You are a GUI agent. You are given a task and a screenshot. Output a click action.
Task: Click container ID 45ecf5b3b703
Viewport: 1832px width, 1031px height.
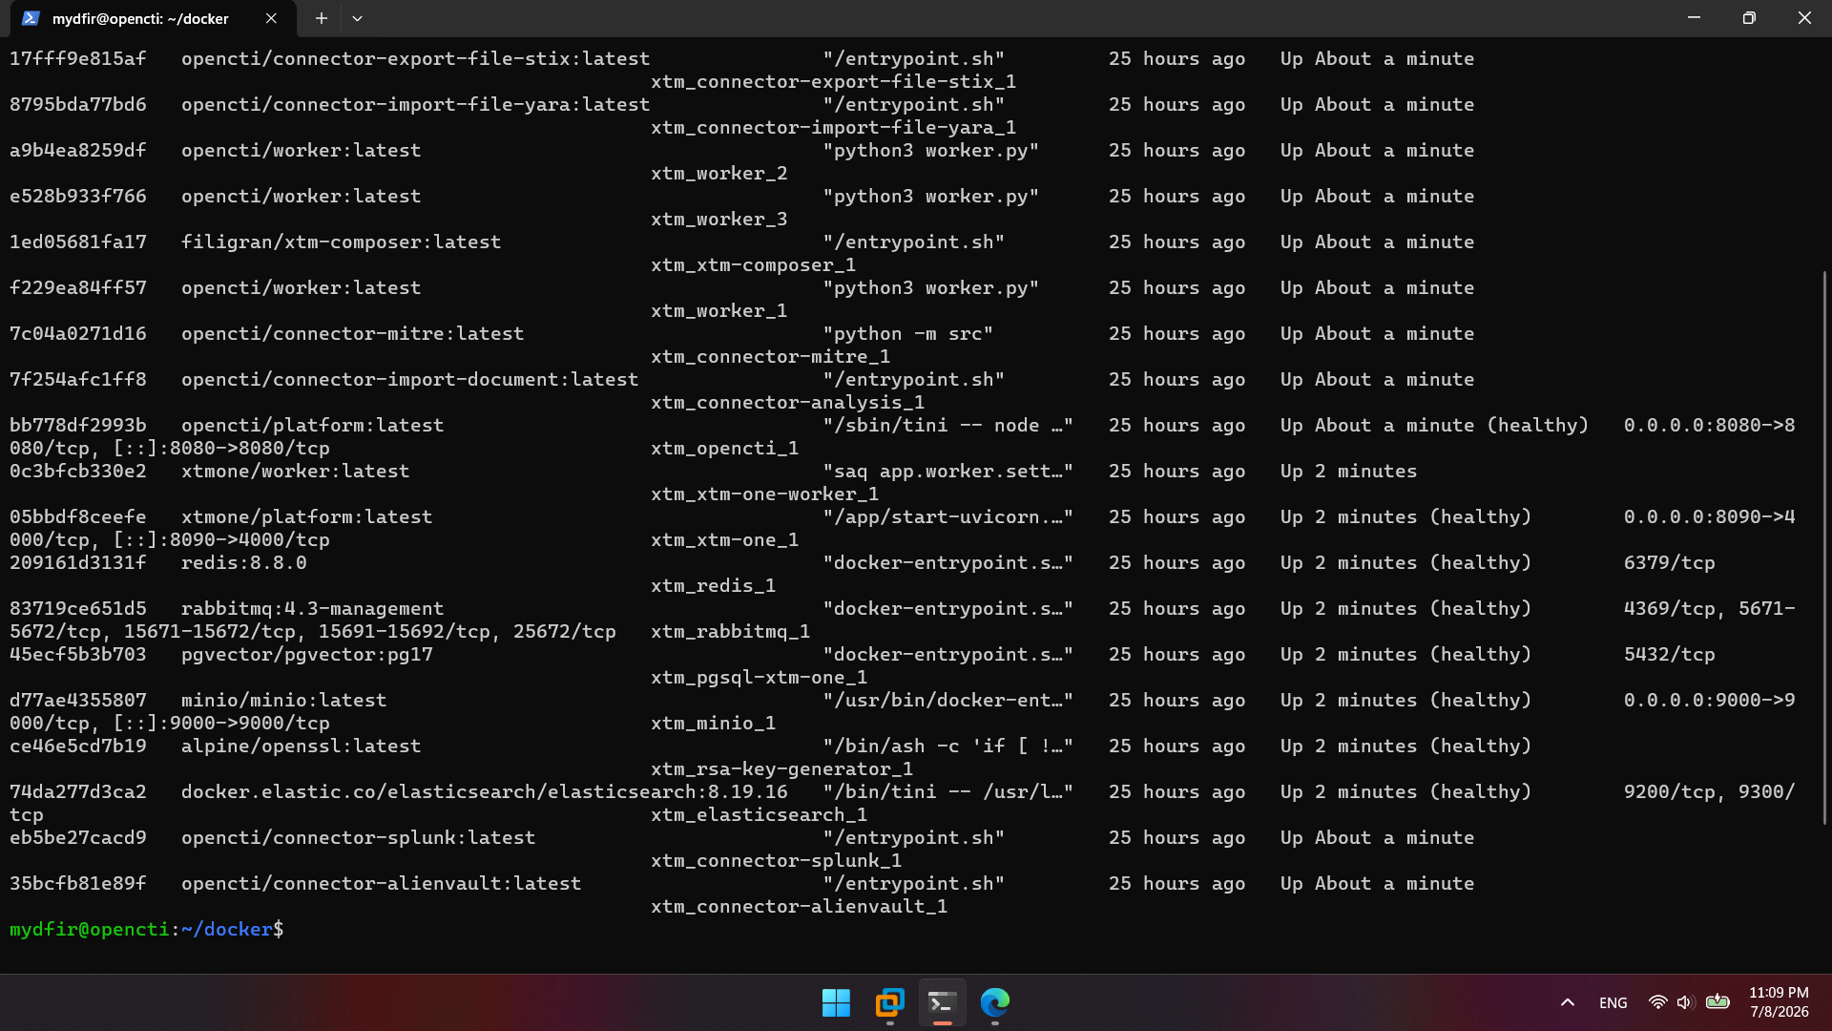pyautogui.click(x=78, y=654)
